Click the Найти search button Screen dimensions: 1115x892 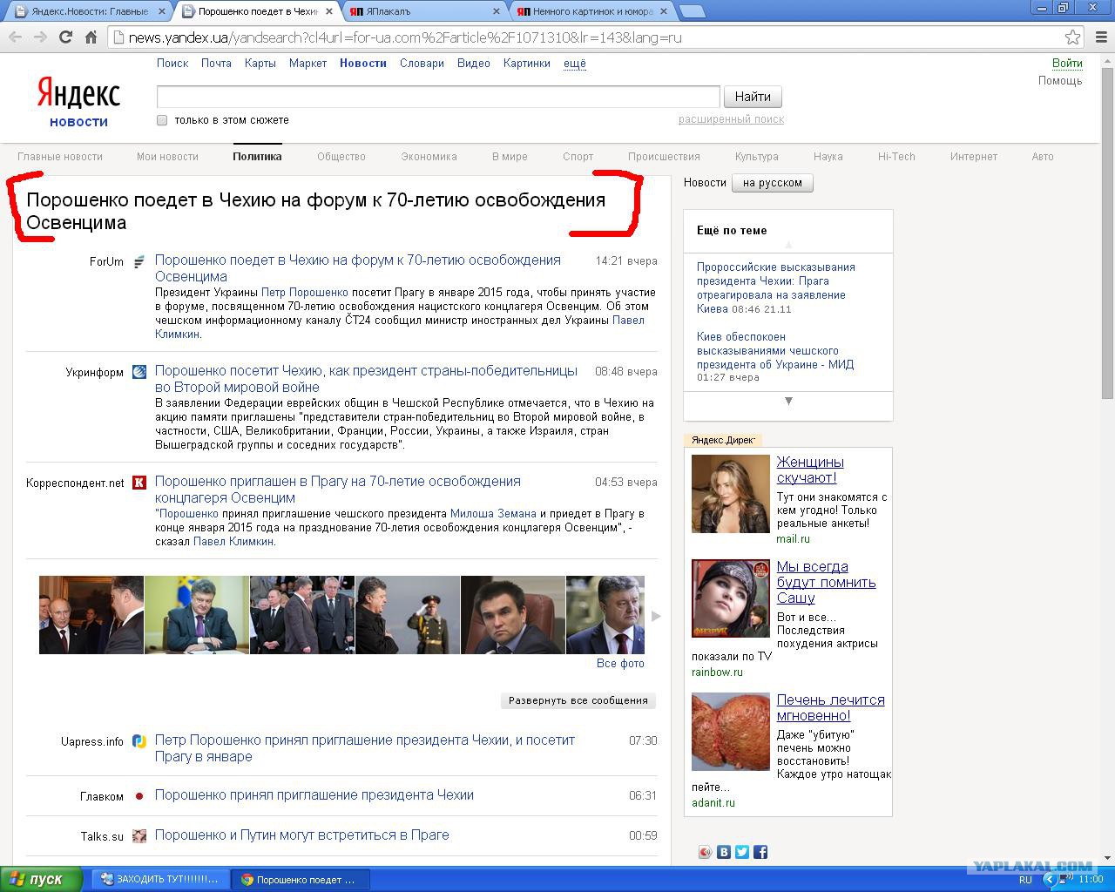[753, 97]
